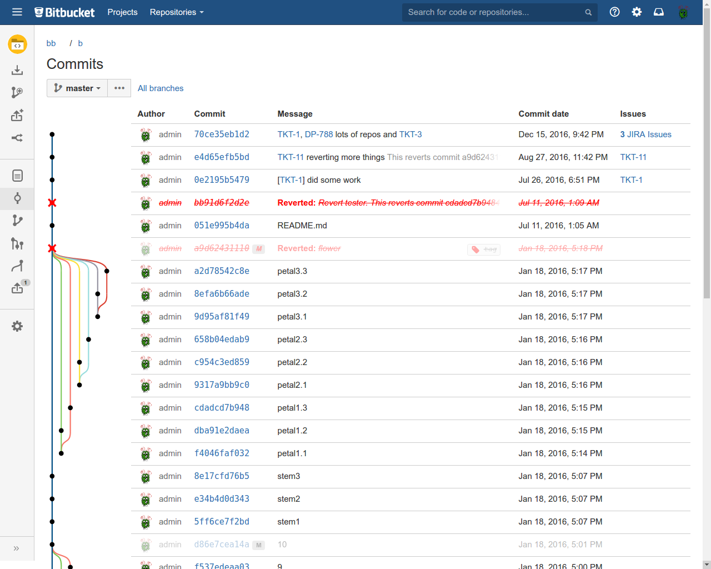Click the vertical page scrollbar

707,167
